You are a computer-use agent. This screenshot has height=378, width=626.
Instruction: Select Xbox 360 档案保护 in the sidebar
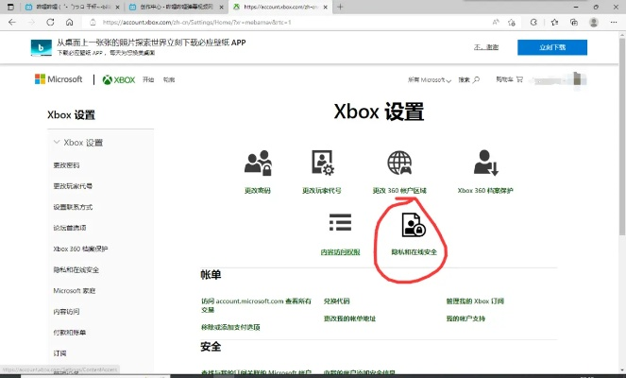tap(80, 249)
